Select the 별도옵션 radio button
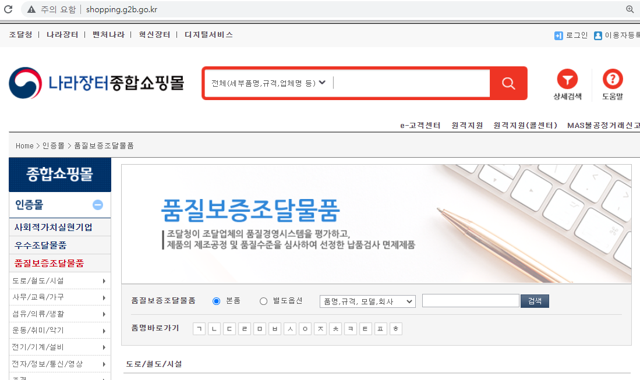This screenshot has height=380, width=640. pos(264,301)
